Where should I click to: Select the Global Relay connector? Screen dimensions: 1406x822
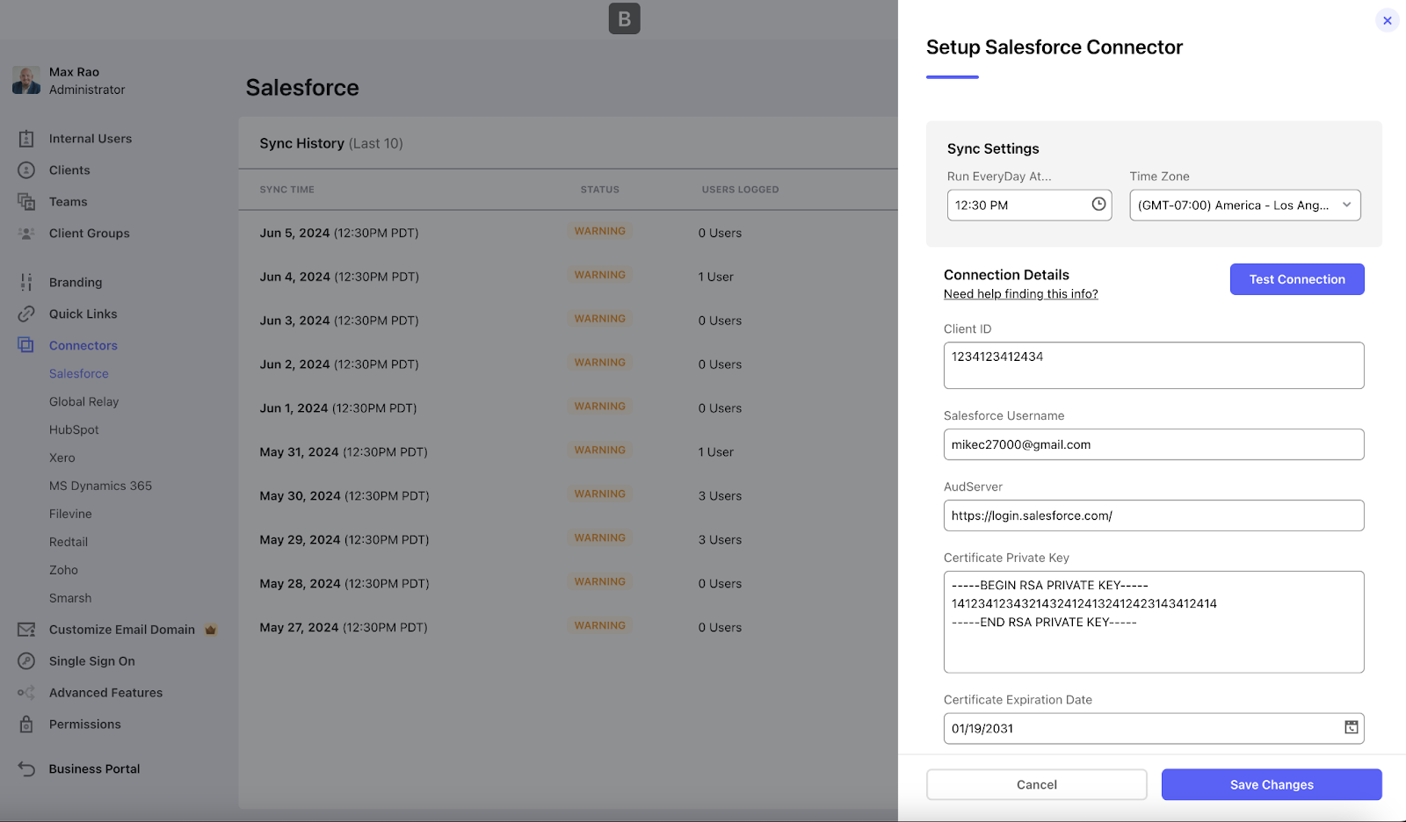click(x=84, y=401)
